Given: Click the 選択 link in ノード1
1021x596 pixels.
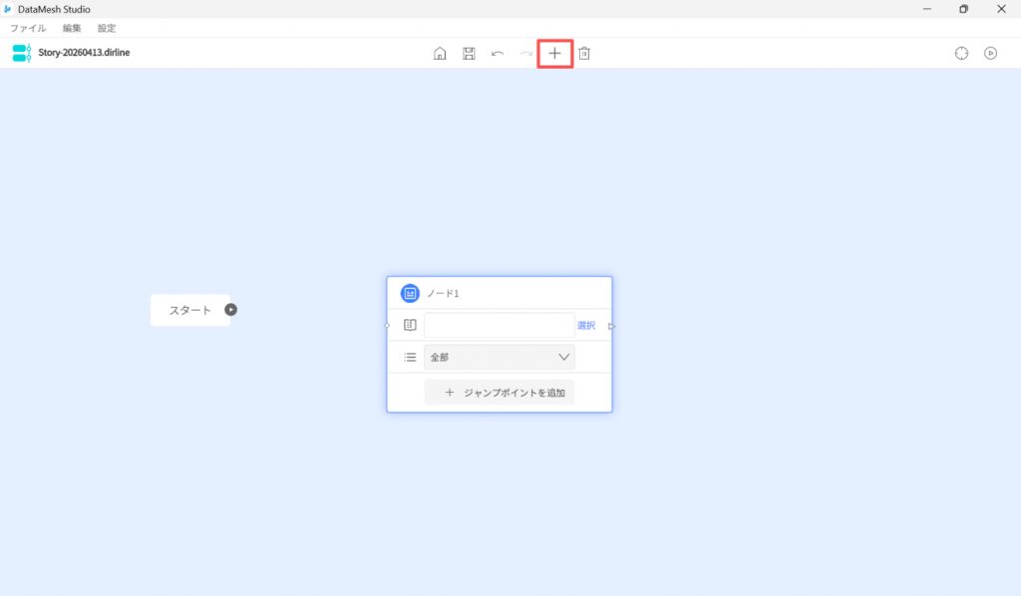Looking at the screenshot, I should [x=585, y=326].
